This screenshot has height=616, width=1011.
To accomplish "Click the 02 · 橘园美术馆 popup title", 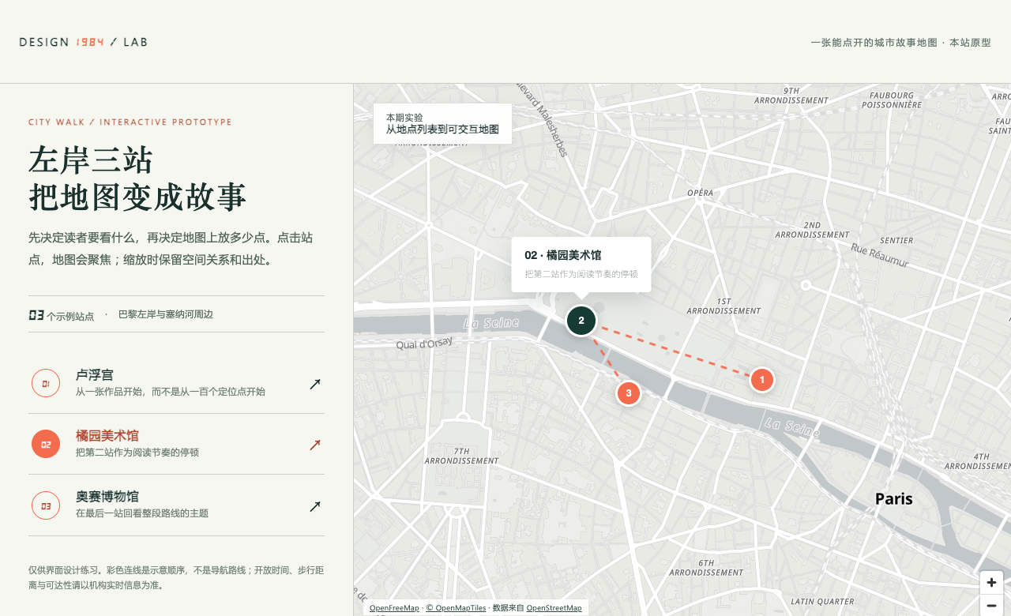I will coord(563,255).
